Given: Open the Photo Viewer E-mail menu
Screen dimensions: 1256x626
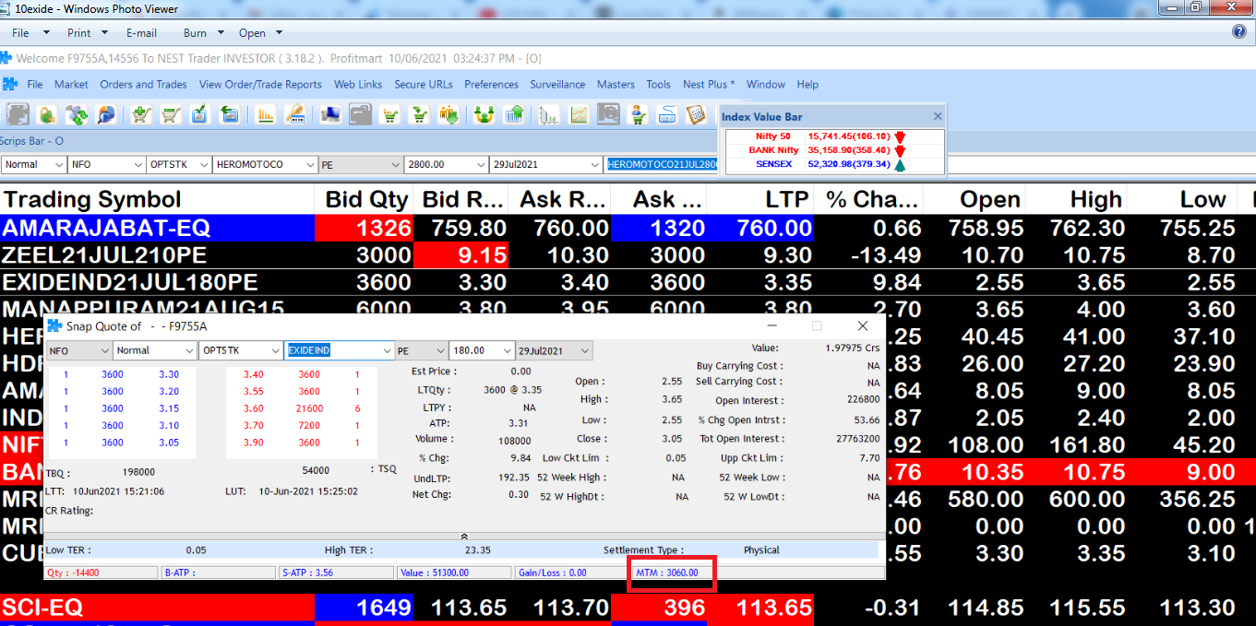Looking at the screenshot, I should tap(142, 32).
